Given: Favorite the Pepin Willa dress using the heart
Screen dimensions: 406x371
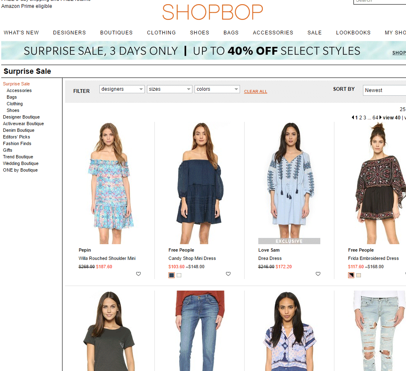Looking at the screenshot, I should pyautogui.click(x=138, y=274).
